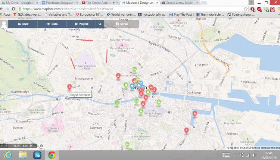The width and height of the screenshot is (280, 160).
Task: Open the Mapbox attribution link
Action: 233,148
